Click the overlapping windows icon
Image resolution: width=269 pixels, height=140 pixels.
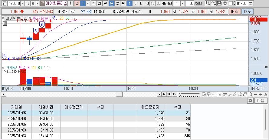pos(209,94)
